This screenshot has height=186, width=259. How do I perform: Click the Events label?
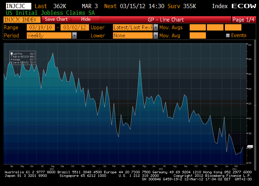(x=239, y=35)
